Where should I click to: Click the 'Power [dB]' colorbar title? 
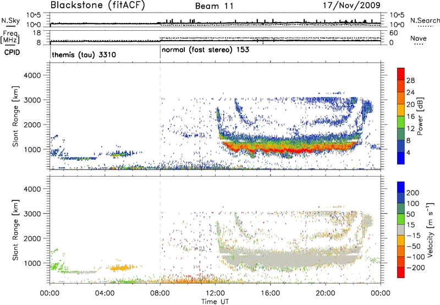[420, 116]
